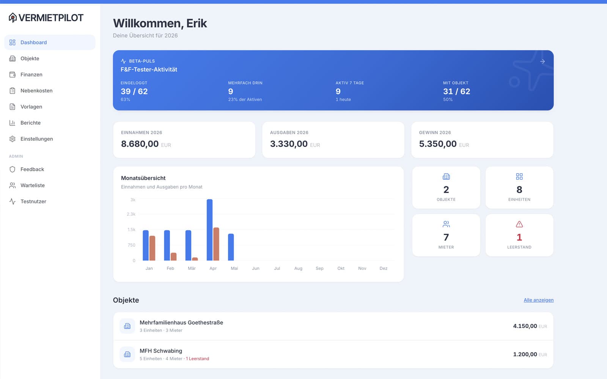Click the Gewinn 2026 card
607x379 pixels.
pos(482,140)
